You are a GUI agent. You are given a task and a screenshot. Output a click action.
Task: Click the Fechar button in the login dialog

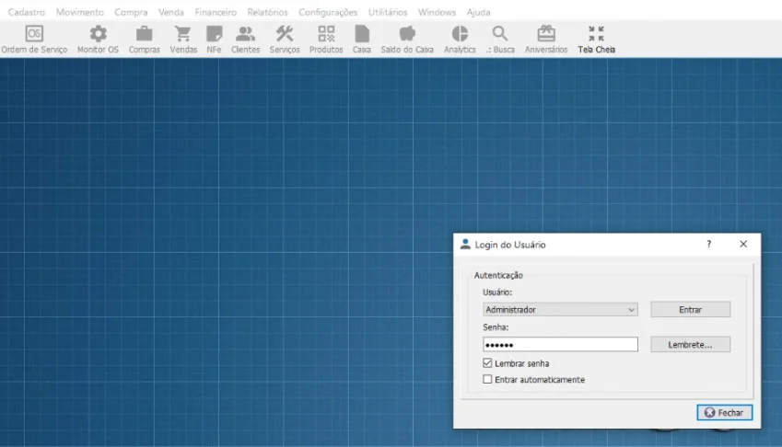coord(724,413)
